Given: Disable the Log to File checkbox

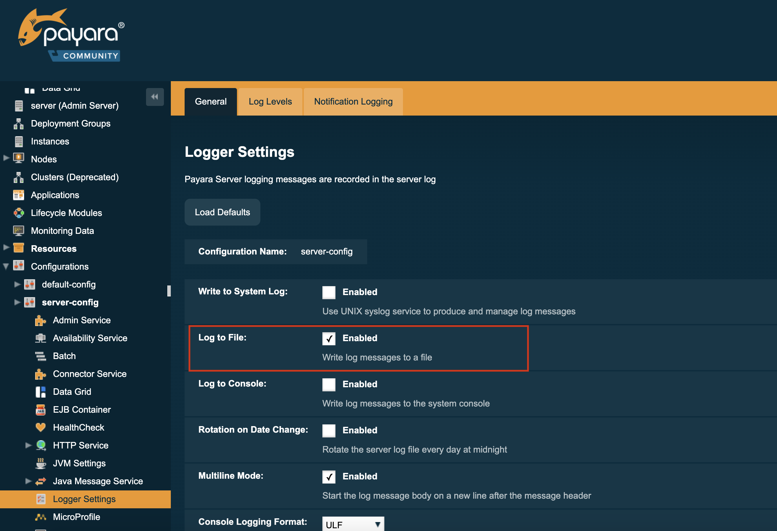Looking at the screenshot, I should point(329,339).
